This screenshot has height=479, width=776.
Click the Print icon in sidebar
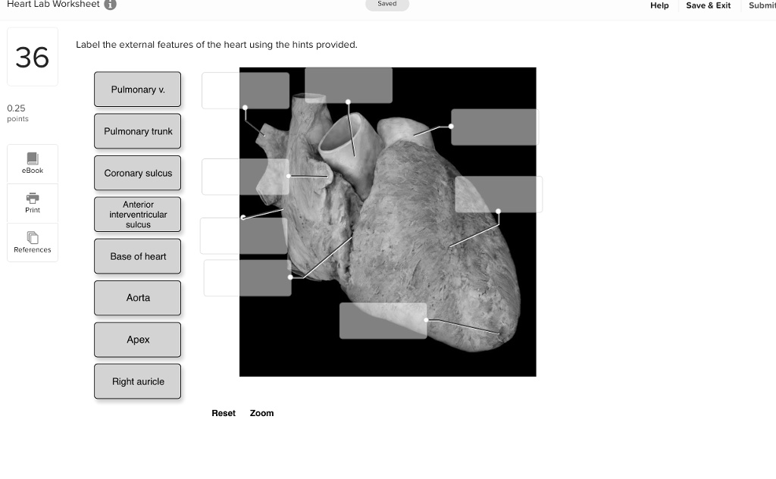pyautogui.click(x=32, y=202)
